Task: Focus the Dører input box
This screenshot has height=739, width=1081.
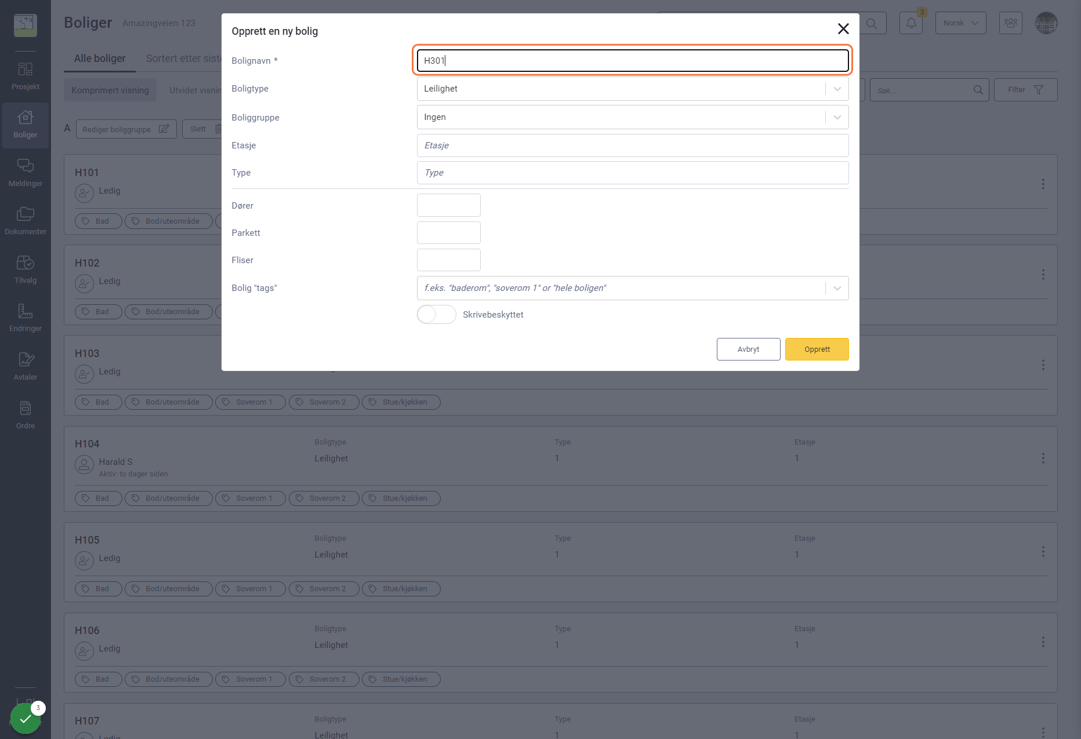Action: [449, 205]
